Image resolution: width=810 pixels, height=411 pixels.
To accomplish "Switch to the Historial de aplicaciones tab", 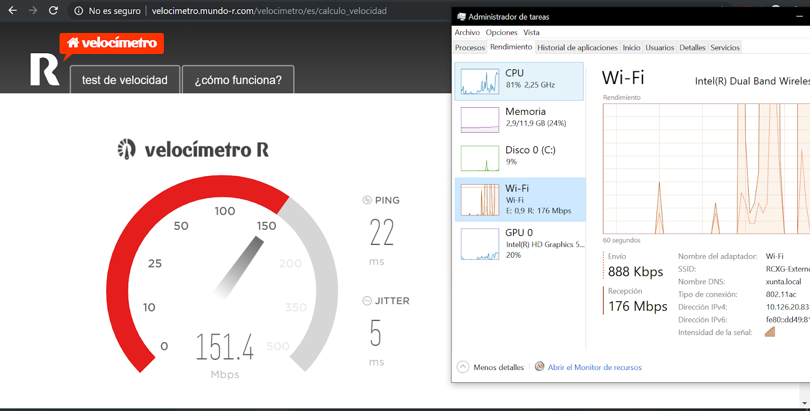I will (578, 48).
